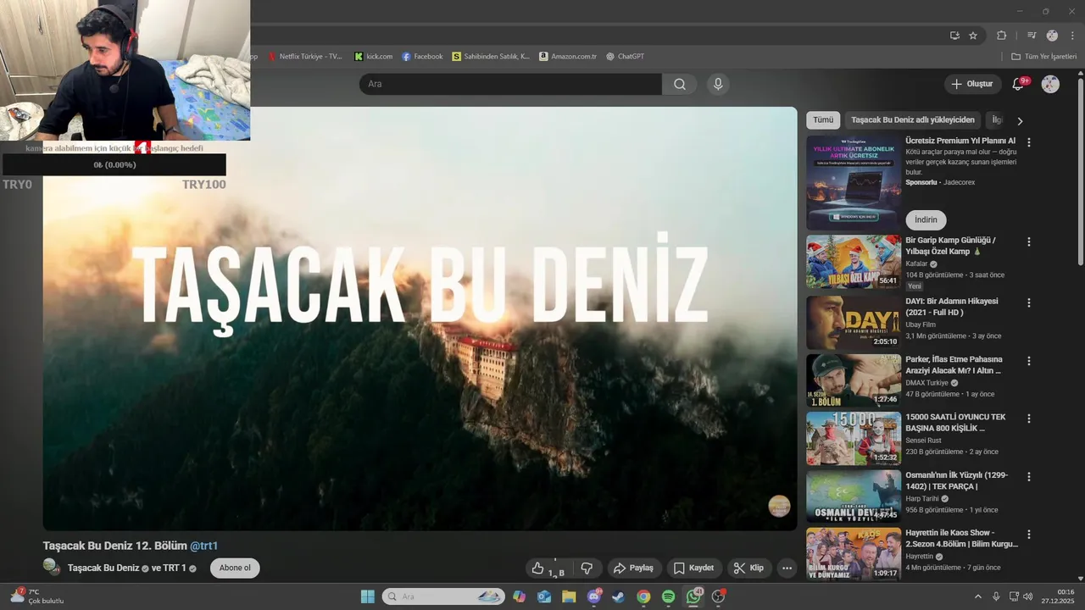
Task: Open the Chrome extensions puzzle icon
Action: pyautogui.click(x=1002, y=36)
